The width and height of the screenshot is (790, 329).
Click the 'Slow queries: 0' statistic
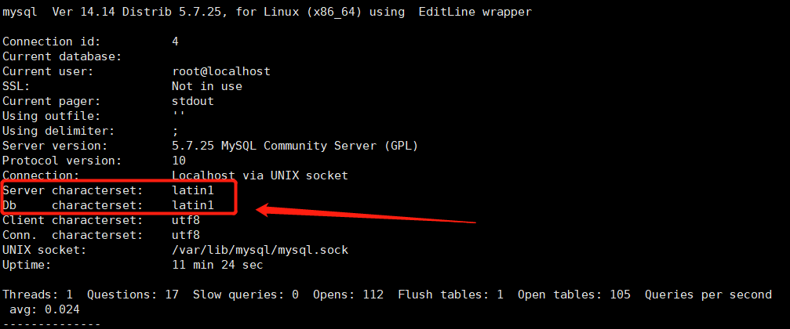(246, 295)
